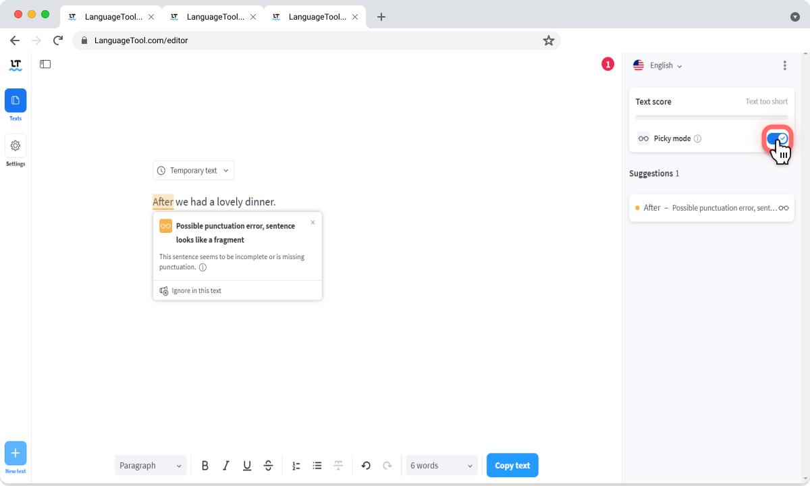This screenshot has height=486, width=810.
Task: Turn off the Picky mode toggle
Action: 778,138
